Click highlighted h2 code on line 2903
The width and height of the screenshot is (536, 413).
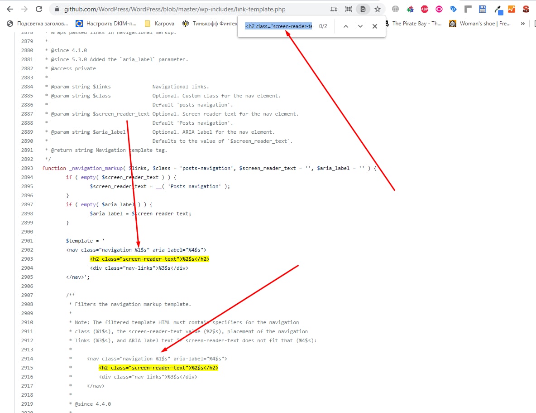pos(149,259)
